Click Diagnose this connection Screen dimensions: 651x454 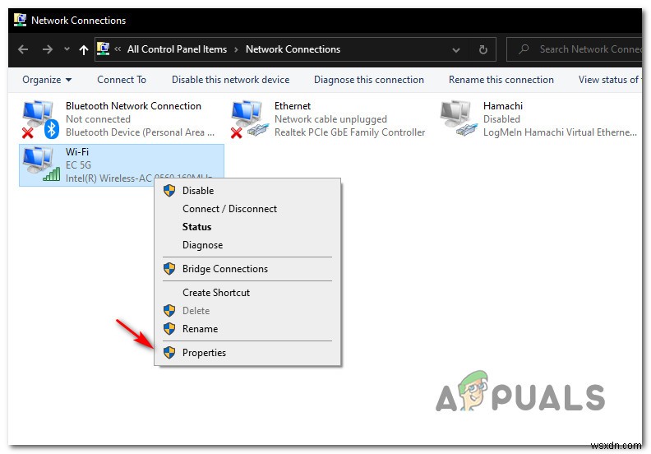369,80
